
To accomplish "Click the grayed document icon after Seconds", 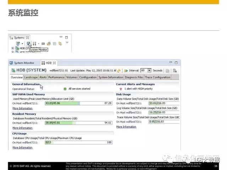I will 167,71.
